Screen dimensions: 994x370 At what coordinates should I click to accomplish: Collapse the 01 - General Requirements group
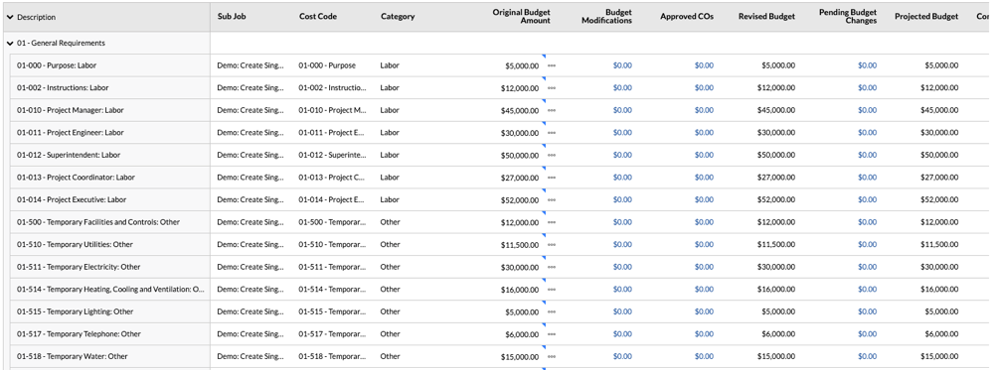pos(10,44)
